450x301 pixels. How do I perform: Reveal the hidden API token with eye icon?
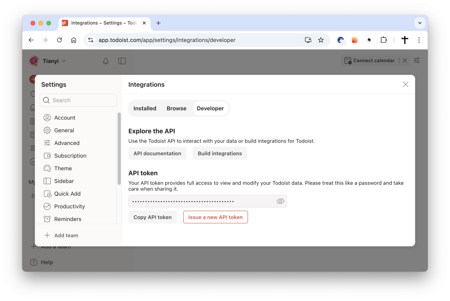tap(280, 201)
